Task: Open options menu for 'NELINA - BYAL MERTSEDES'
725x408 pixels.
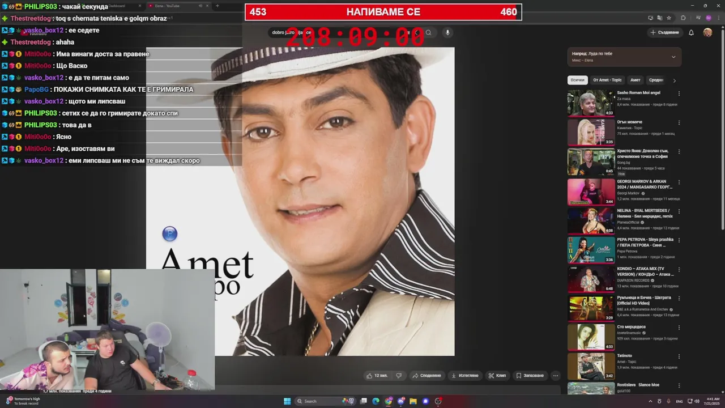Action: [x=679, y=211]
